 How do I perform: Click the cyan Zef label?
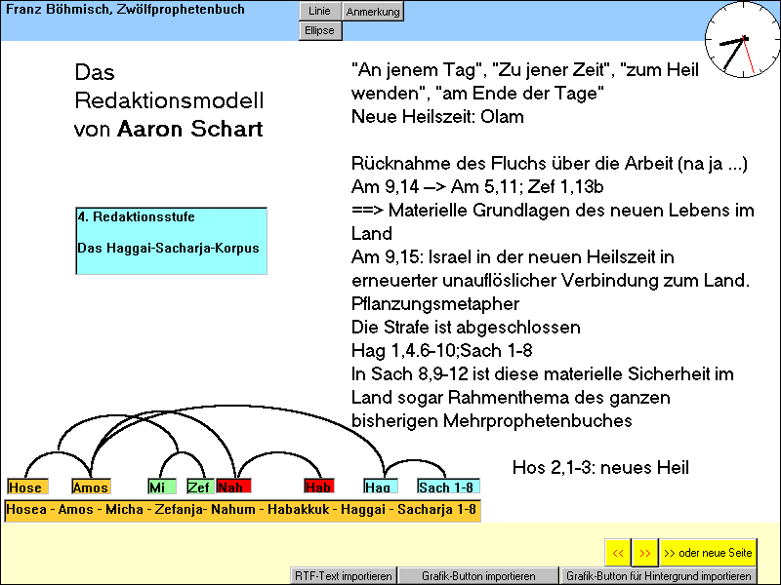198,486
